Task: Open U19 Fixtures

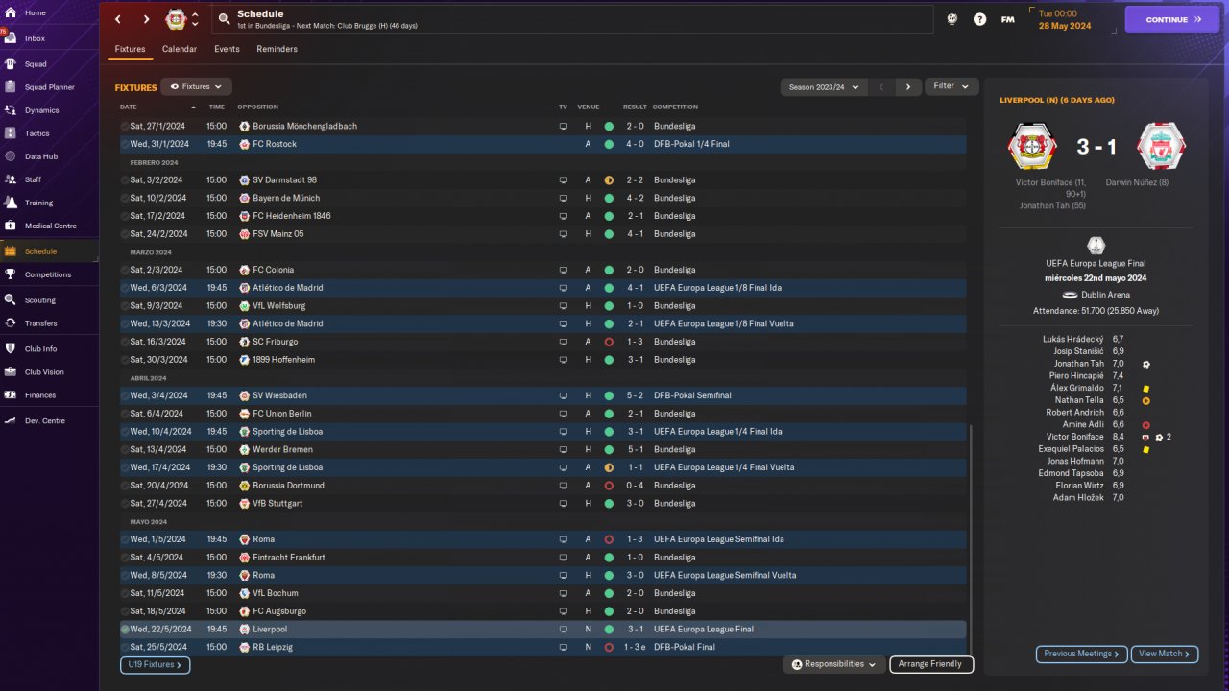Action: click(x=155, y=664)
